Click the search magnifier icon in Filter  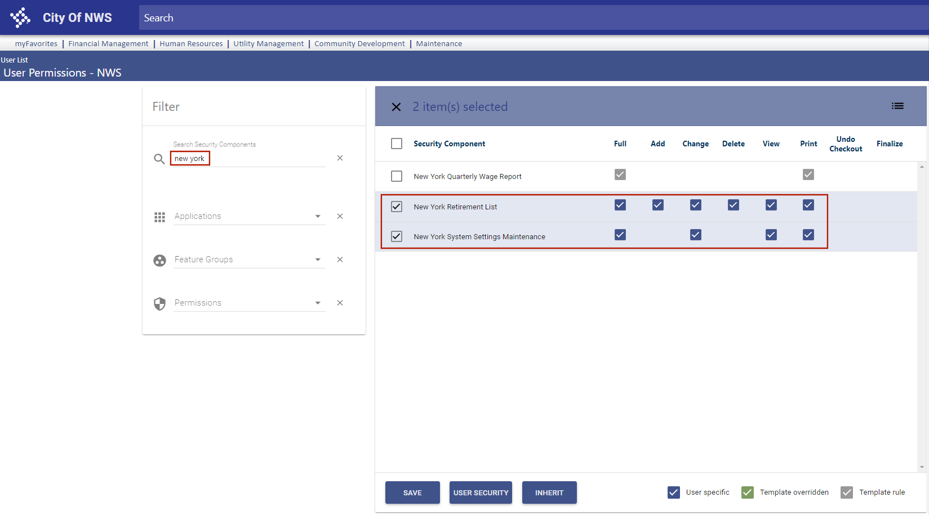point(159,159)
